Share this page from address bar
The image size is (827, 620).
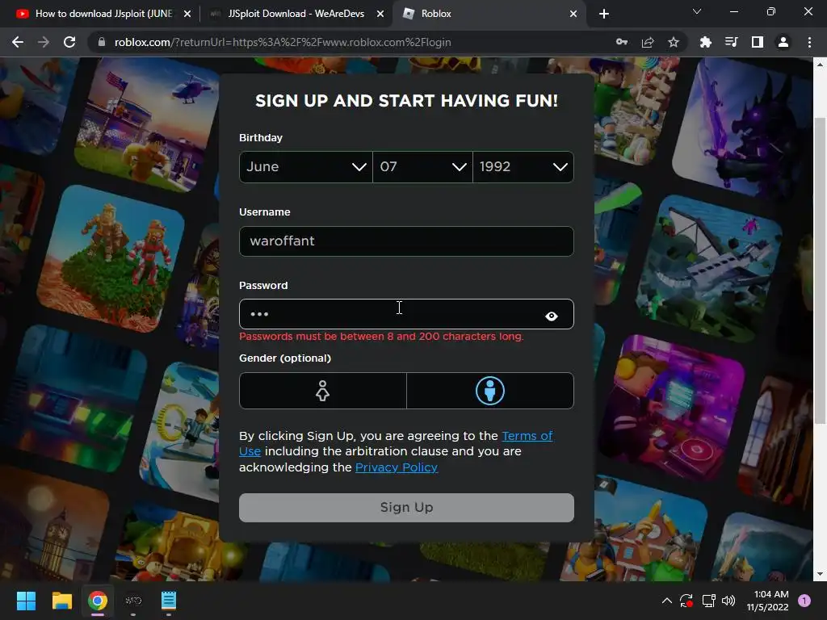click(x=648, y=42)
